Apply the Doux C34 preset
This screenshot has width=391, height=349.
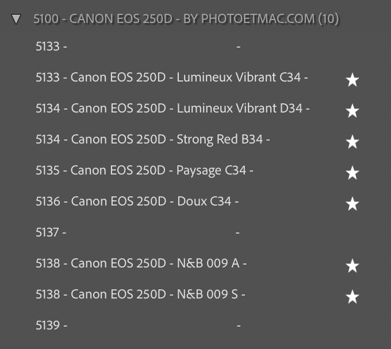tap(137, 201)
